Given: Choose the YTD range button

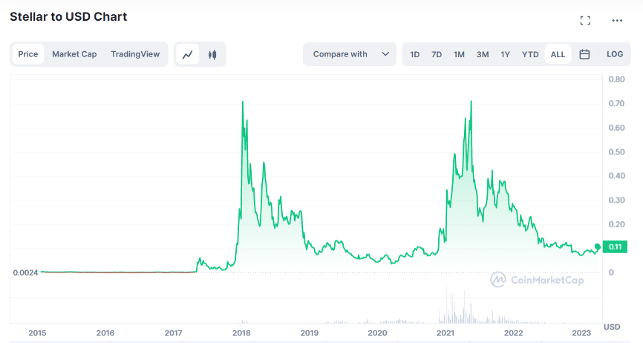Looking at the screenshot, I should [530, 54].
